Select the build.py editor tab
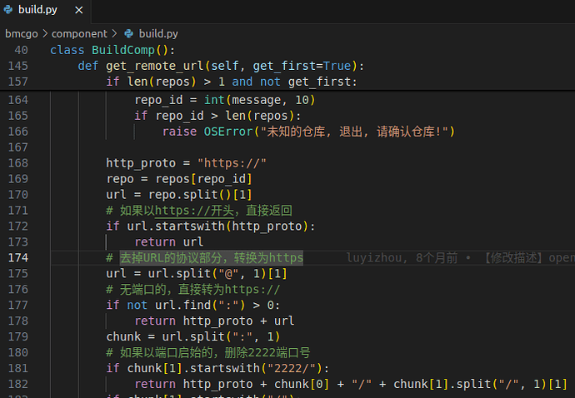The width and height of the screenshot is (575, 398). tap(40, 11)
